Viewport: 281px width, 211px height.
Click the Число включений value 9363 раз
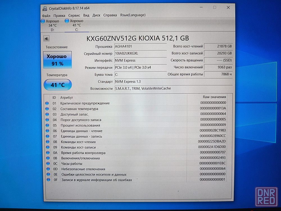(x=218, y=67)
